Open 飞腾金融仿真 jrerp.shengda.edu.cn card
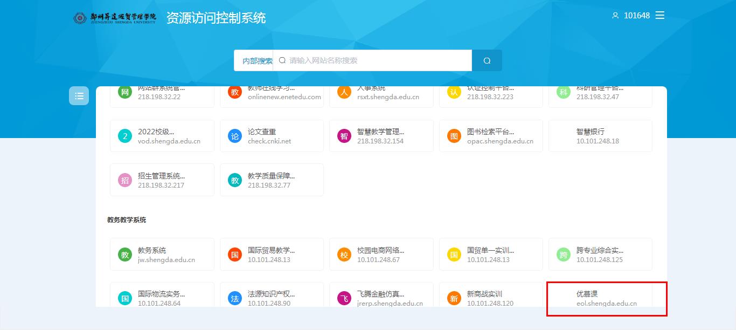 coord(381,298)
